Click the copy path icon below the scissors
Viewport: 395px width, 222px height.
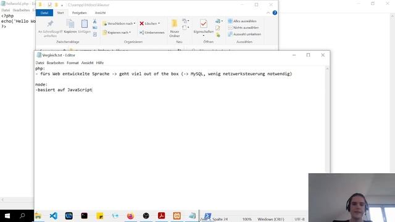point(94,28)
